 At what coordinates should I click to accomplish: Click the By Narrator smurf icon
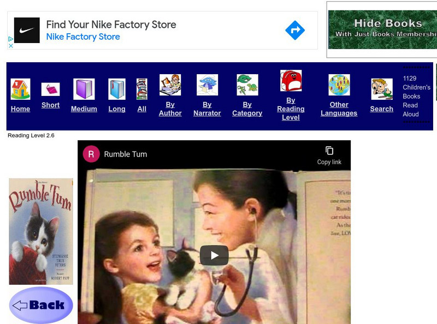point(207,85)
